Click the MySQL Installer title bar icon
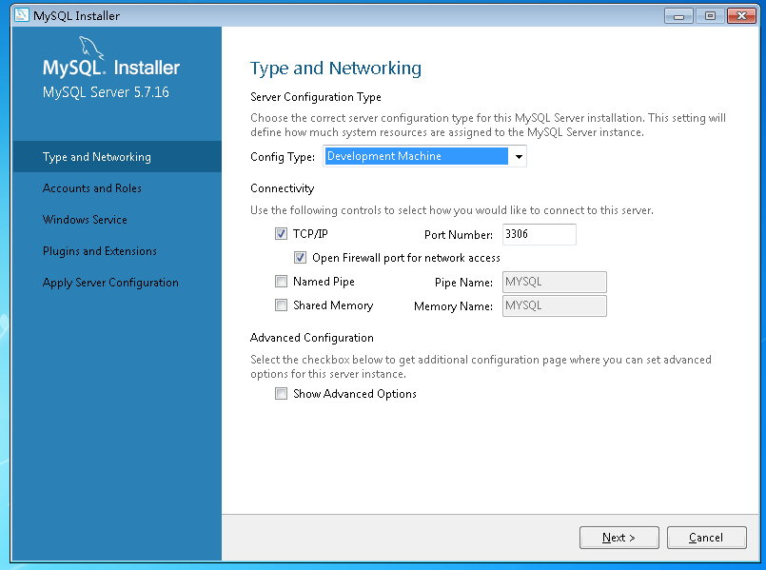This screenshot has height=570, width=766. coord(22,15)
